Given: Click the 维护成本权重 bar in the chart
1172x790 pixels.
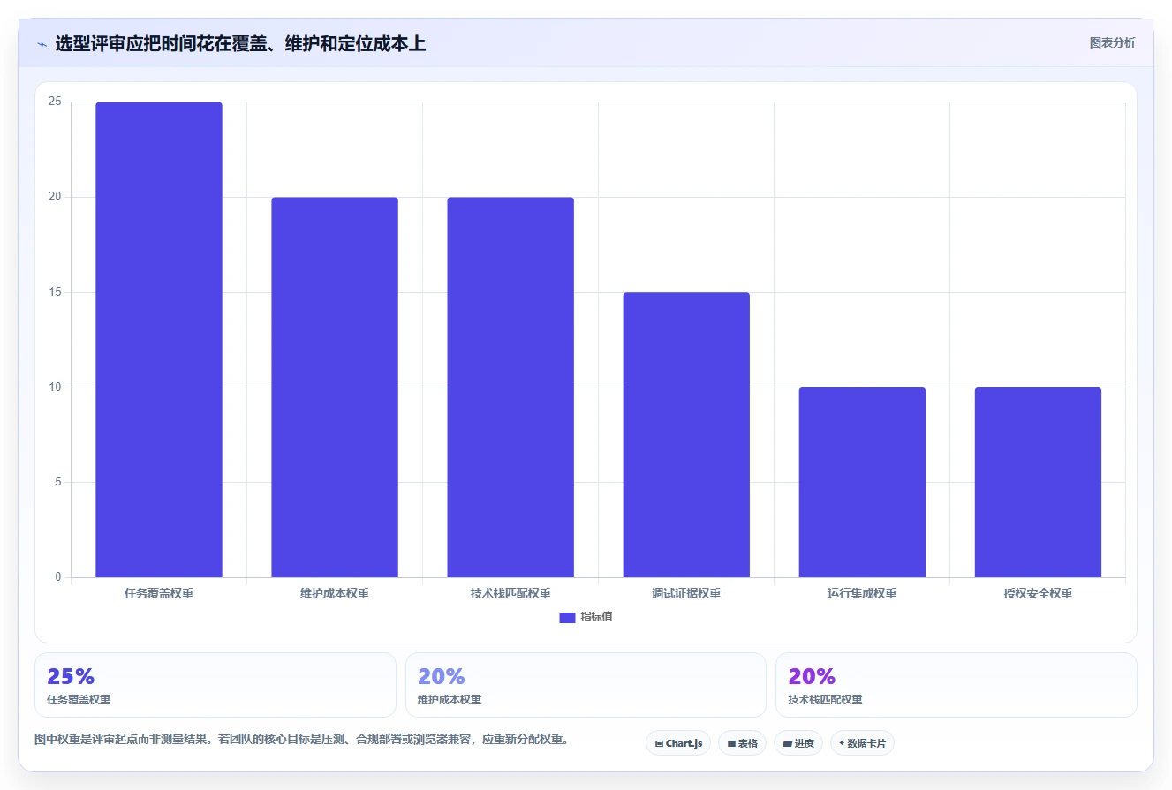Looking at the screenshot, I should [x=335, y=387].
